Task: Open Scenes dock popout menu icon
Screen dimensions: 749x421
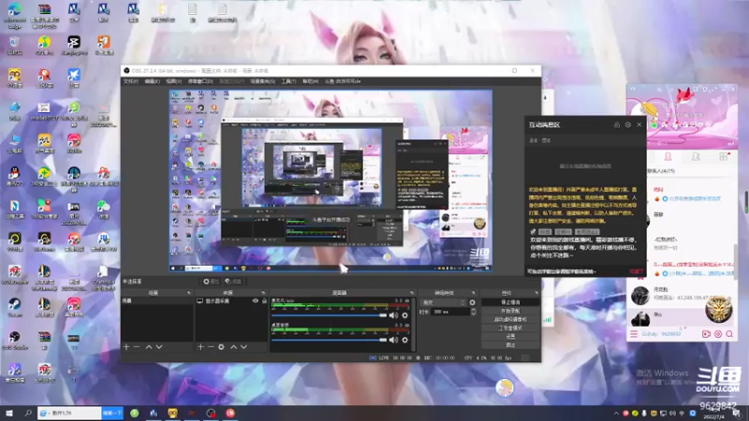Action: pyautogui.click(x=189, y=293)
